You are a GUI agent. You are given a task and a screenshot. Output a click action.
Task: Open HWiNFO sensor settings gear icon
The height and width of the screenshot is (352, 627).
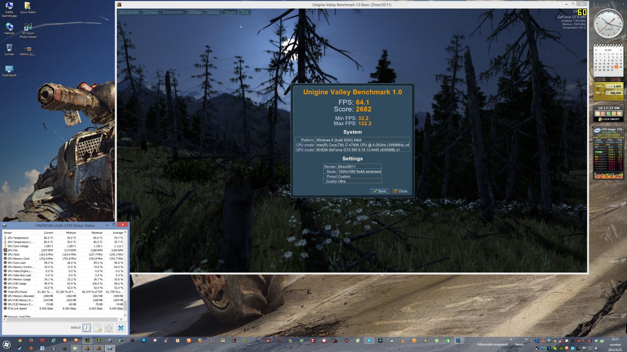(109, 328)
